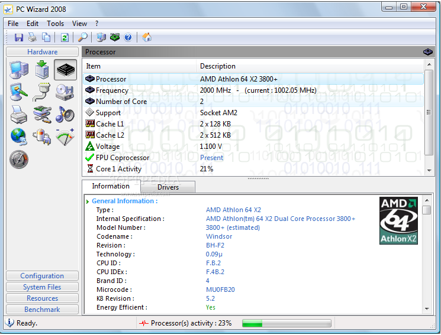Open System Summary computer monitor icon
This screenshot has width=441, height=335.
[19, 70]
